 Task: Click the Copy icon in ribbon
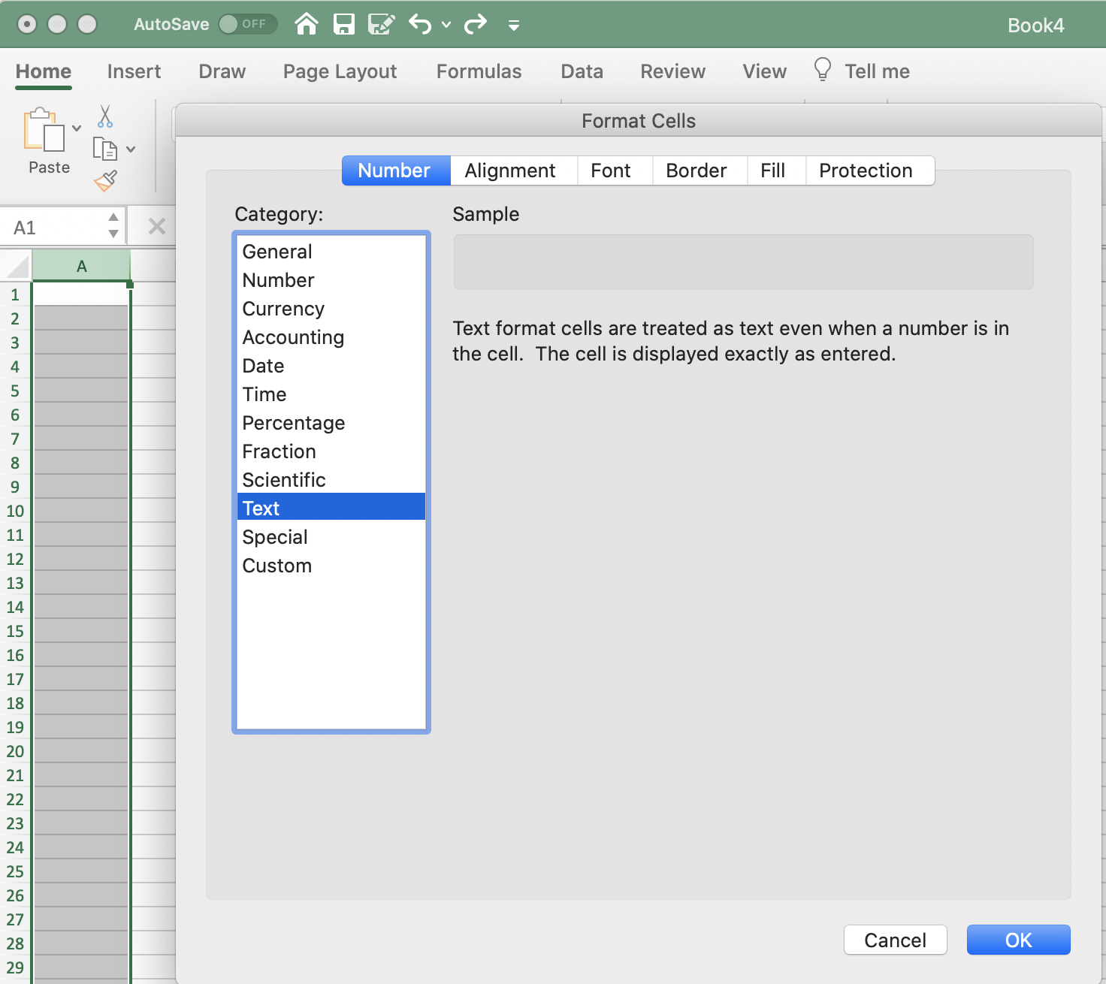click(104, 149)
